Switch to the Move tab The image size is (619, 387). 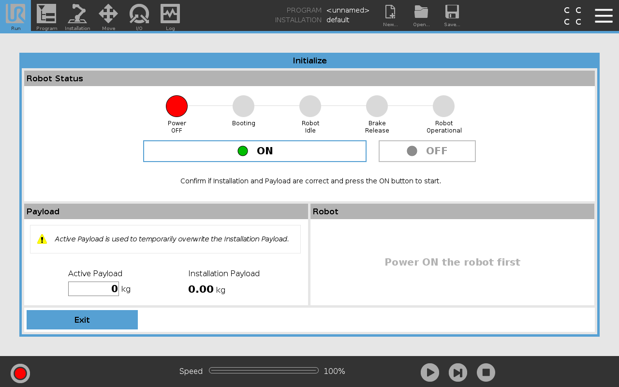click(108, 15)
